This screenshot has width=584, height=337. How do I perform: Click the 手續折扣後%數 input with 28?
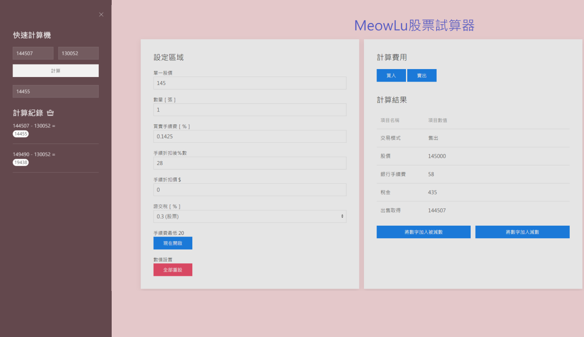point(250,163)
